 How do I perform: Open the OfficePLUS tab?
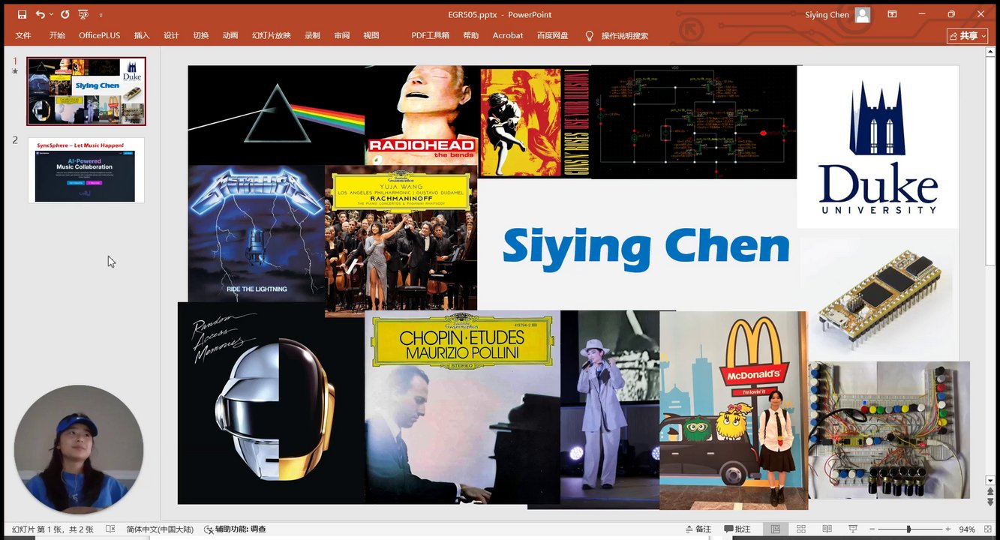pos(100,35)
